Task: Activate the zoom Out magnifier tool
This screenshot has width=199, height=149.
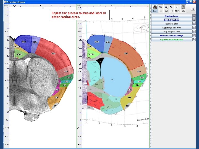Action: (166, 9)
